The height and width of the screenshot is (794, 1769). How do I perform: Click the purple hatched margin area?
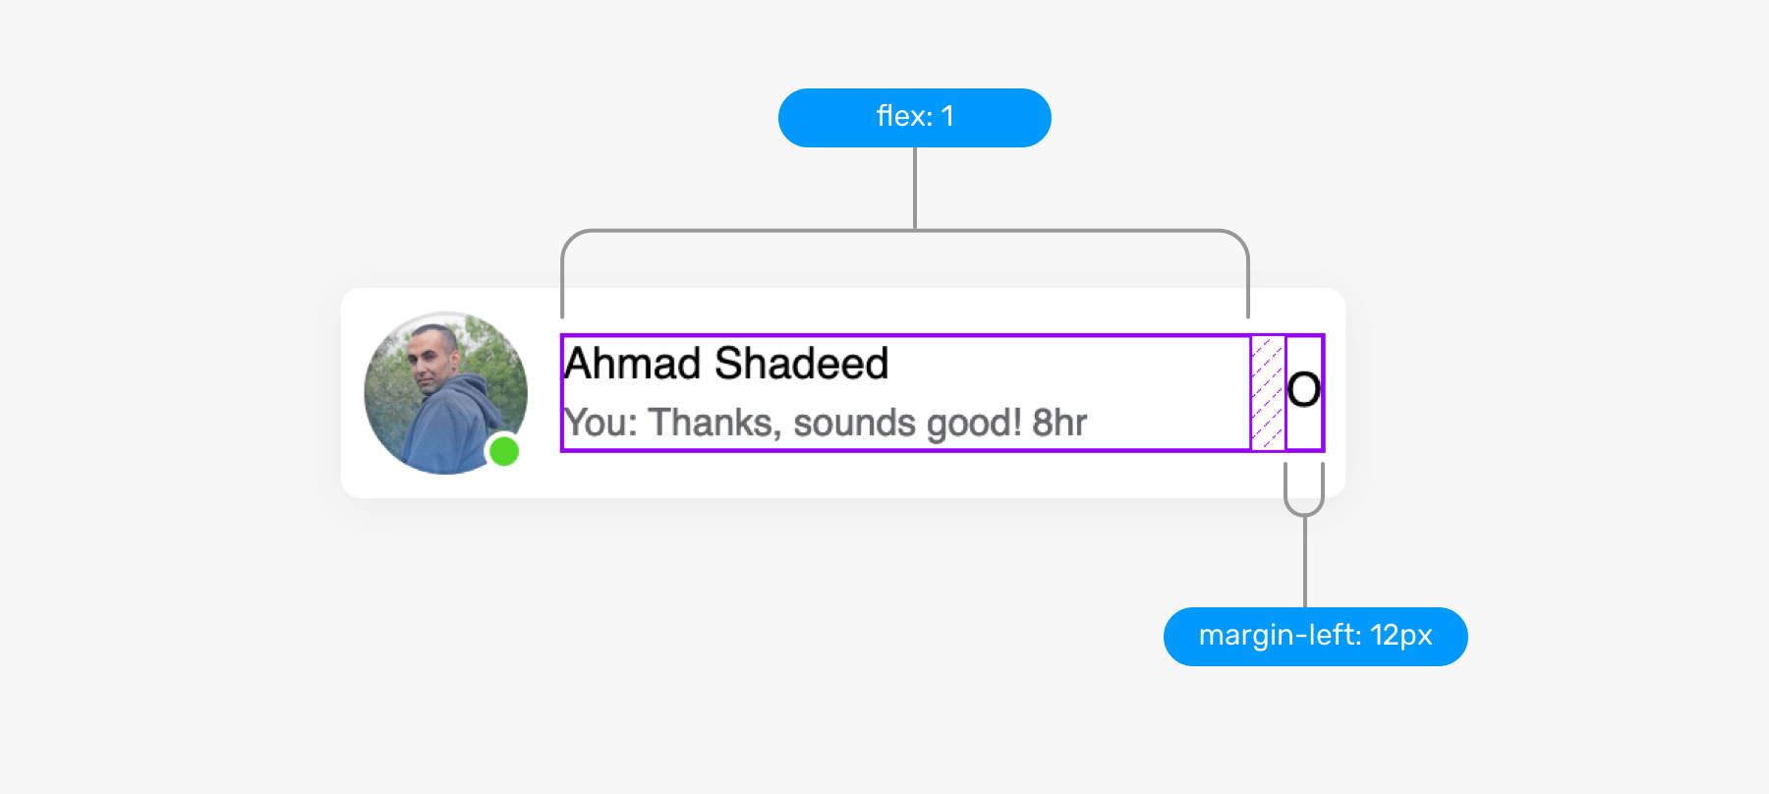pos(1268,393)
